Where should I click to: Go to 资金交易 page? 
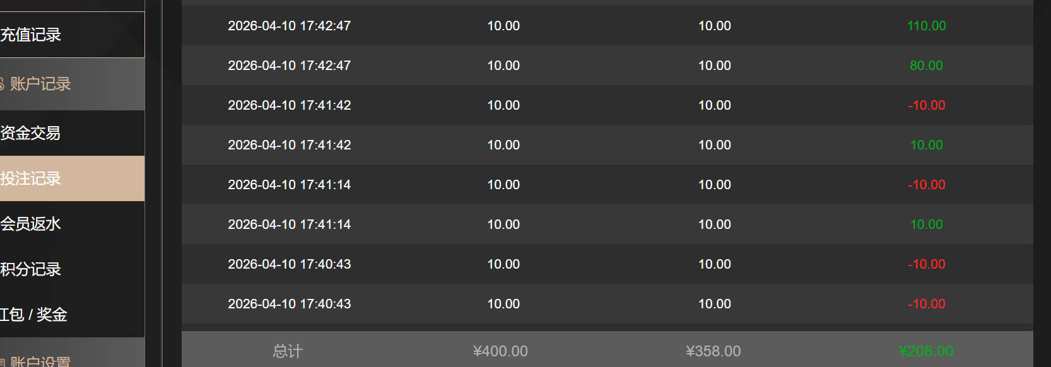coord(32,133)
